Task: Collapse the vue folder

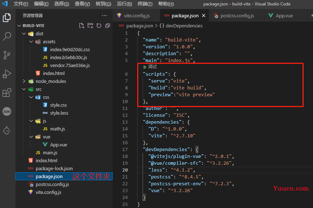Action: point(31,137)
